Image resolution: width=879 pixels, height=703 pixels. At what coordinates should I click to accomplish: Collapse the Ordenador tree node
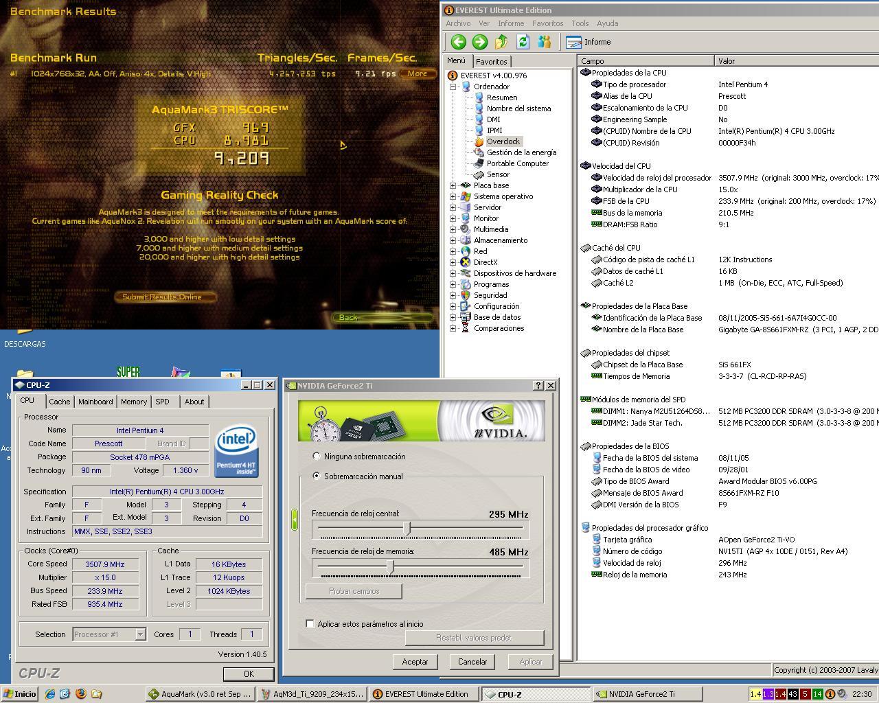coord(453,87)
